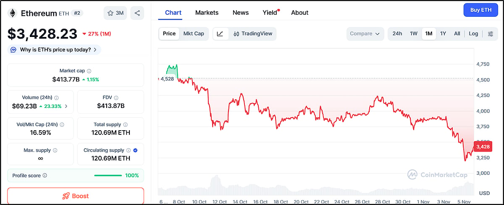This screenshot has height=205, width=504.
Task: Switch chart to Mkt Cap
Action: (194, 34)
